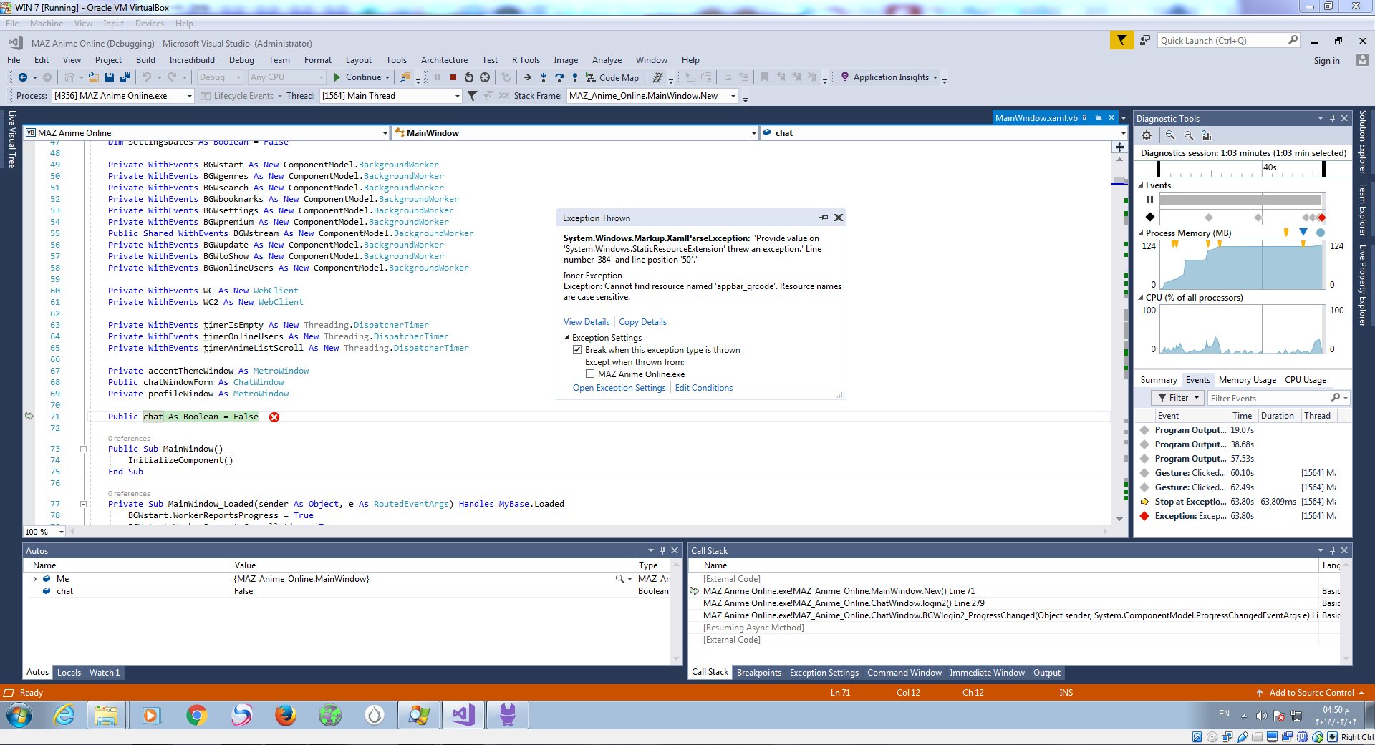Click the red exception marker on events timeline
Viewport: 1375px width, 745px height.
(1322, 218)
